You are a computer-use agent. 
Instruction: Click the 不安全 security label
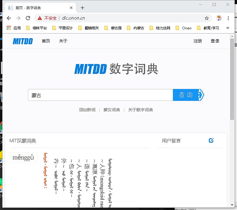tap(50, 18)
